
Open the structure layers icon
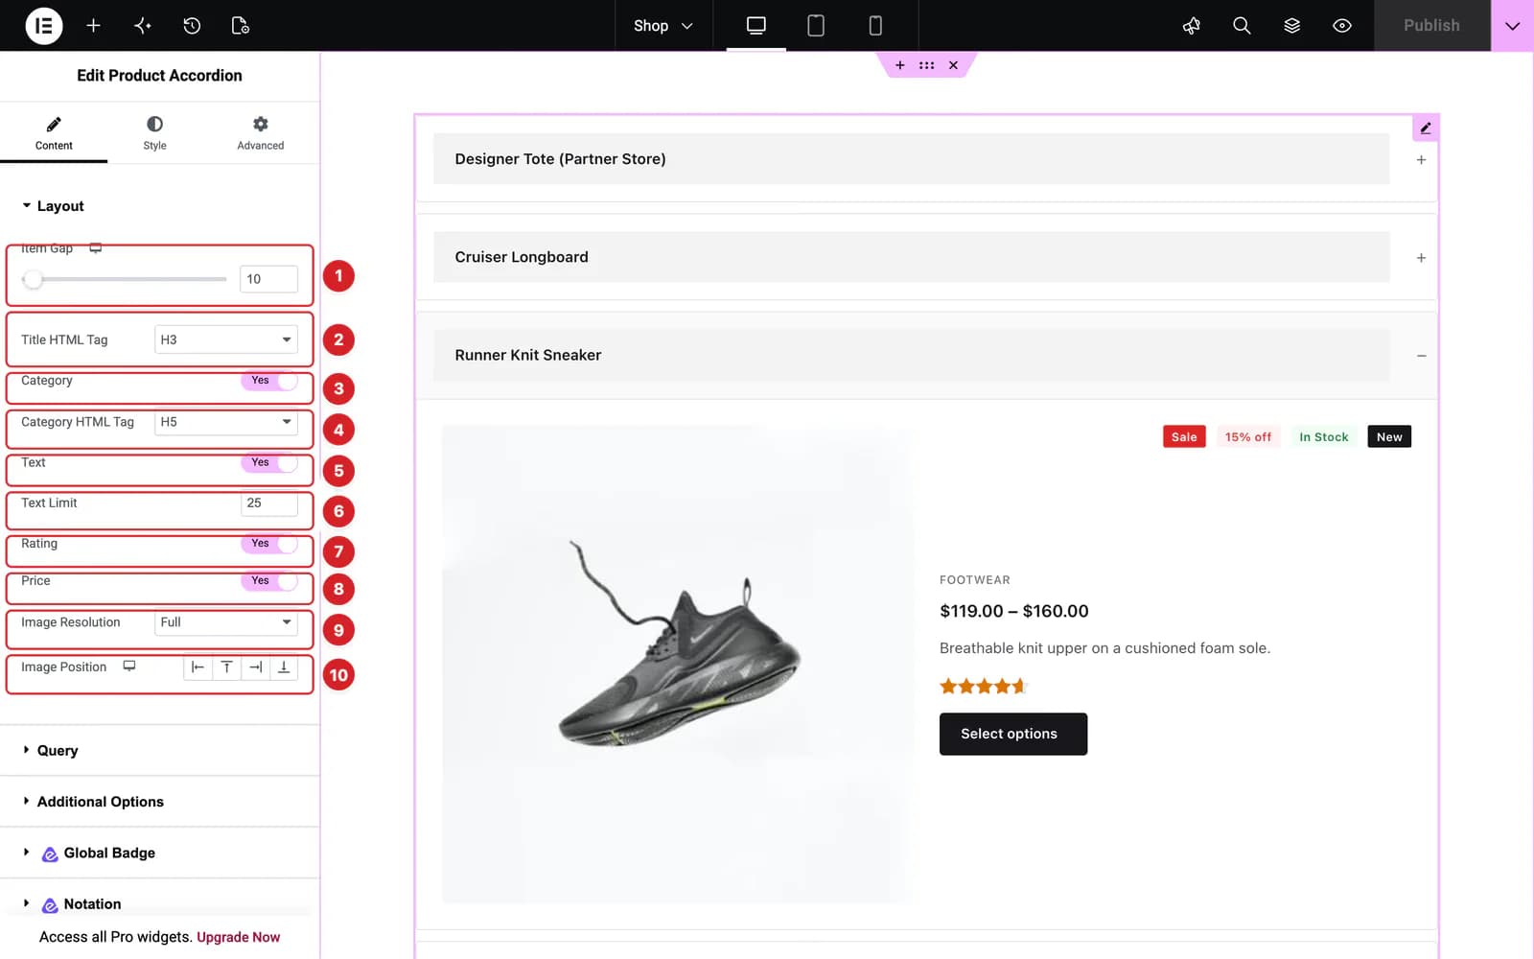pyautogui.click(x=1292, y=26)
